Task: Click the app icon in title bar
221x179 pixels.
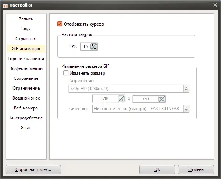Action: 5,5
